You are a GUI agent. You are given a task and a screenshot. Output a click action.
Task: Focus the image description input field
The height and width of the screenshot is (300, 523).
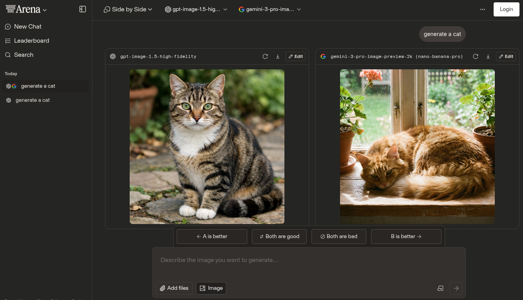click(x=309, y=260)
